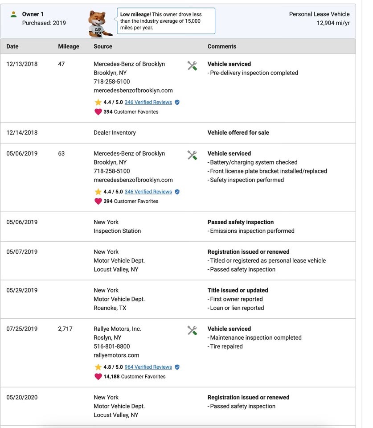Click the rallyemotors.com website text
This screenshot has width=373, height=428.
[116, 355]
